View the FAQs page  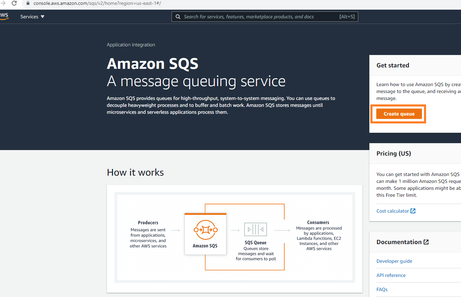tap(382, 289)
